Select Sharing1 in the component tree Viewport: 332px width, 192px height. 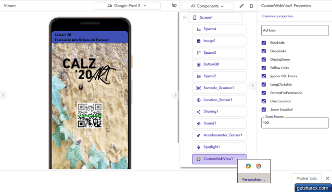pos(219,111)
